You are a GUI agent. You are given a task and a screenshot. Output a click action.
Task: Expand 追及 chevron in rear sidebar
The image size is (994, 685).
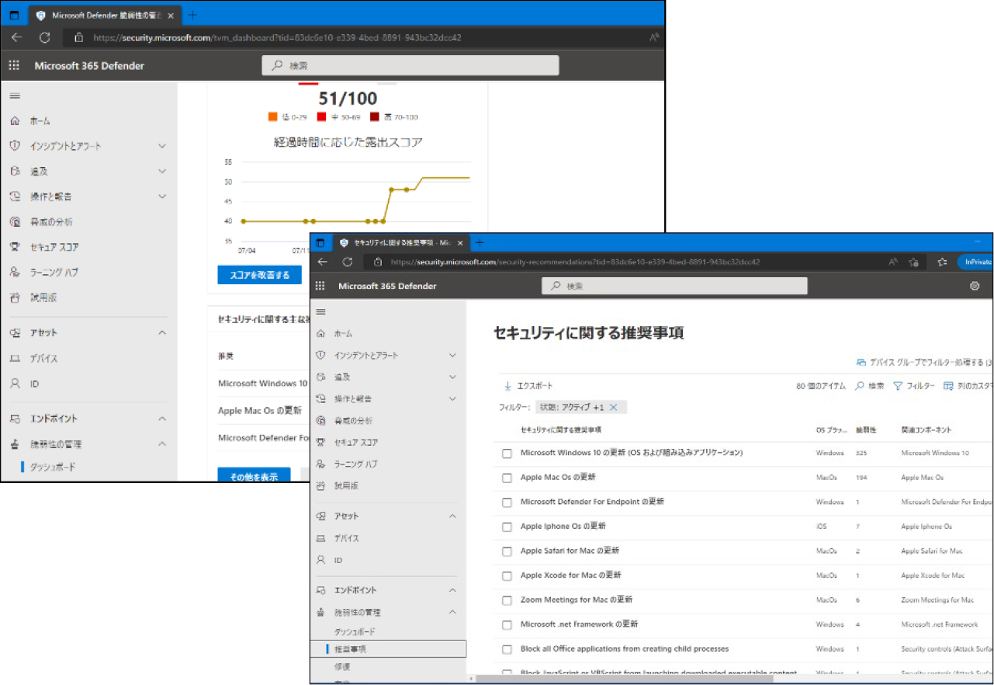(162, 172)
